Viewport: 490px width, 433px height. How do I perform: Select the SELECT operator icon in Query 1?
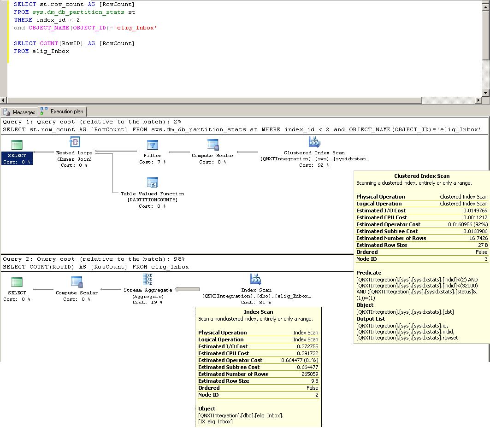(17, 145)
